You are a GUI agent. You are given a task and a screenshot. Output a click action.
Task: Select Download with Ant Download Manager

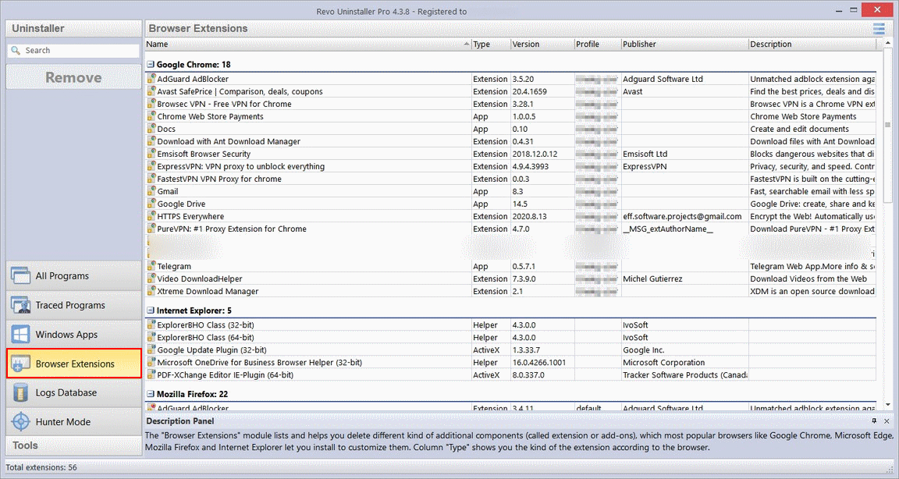pos(511,141)
